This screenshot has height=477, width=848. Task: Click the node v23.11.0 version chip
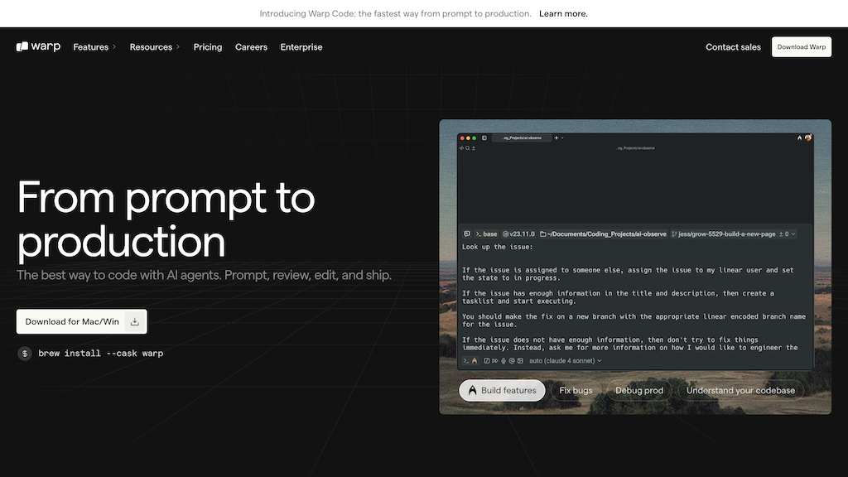coord(518,234)
